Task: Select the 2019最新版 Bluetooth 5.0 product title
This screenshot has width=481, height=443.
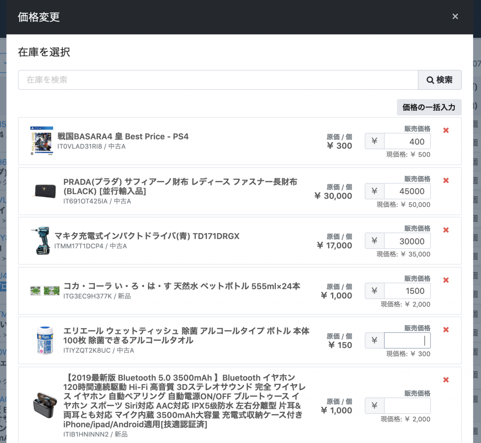Action: click(x=184, y=401)
